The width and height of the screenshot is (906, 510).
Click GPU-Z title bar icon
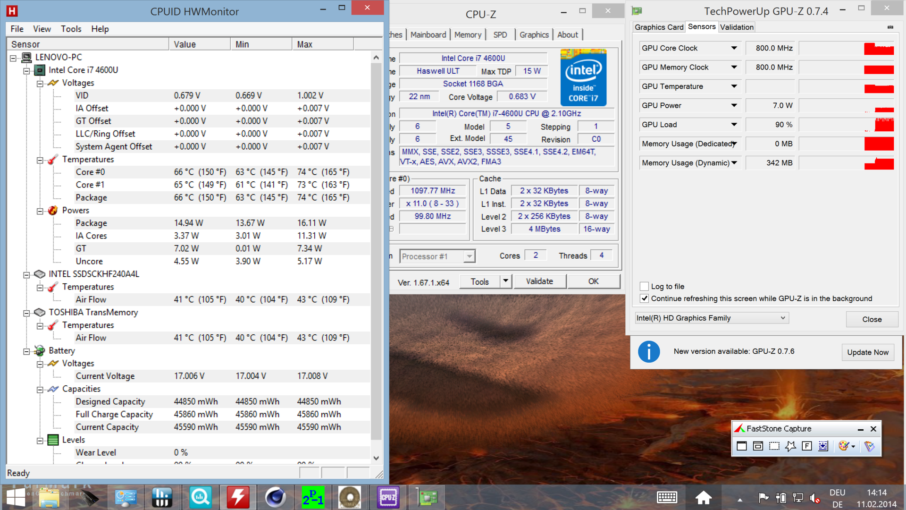click(x=637, y=11)
